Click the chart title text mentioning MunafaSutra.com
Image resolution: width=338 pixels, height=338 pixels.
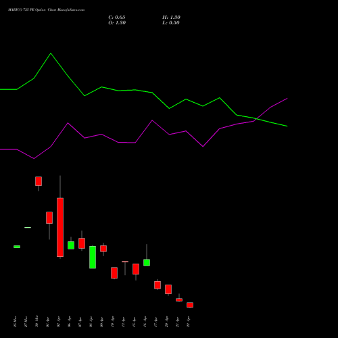point(46,10)
